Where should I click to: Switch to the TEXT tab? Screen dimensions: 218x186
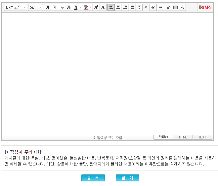pos(202,137)
